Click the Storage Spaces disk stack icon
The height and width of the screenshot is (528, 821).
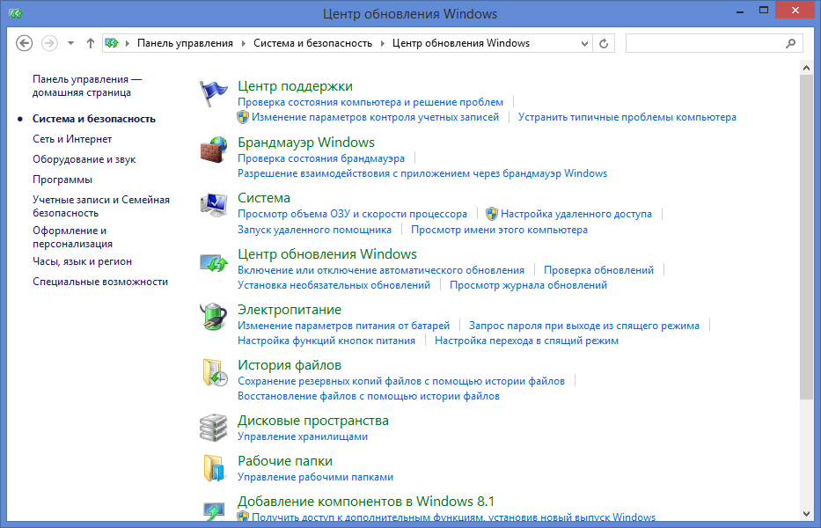click(214, 428)
